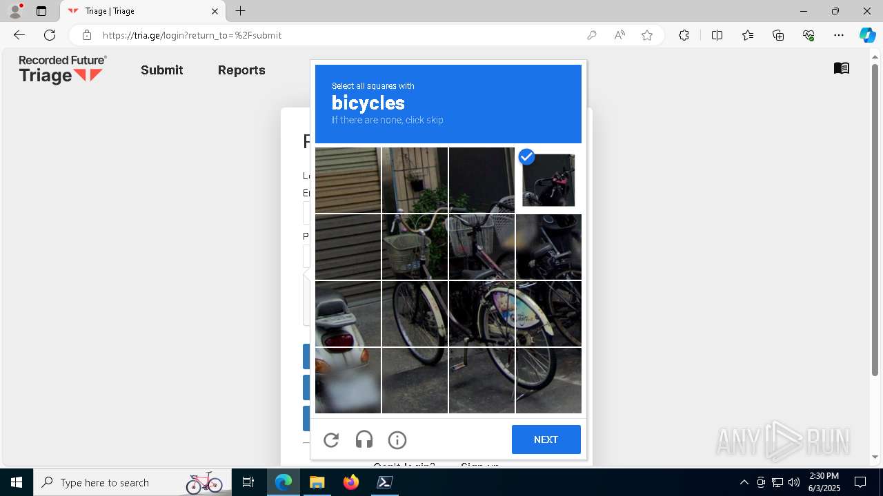The width and height of the screenshot is (883, 496).
Task: Show hidden tray icons chevron
Action: tap(744, 482)
